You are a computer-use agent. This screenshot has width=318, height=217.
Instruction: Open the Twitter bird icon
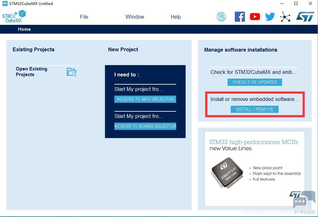[x=270, y=17]
